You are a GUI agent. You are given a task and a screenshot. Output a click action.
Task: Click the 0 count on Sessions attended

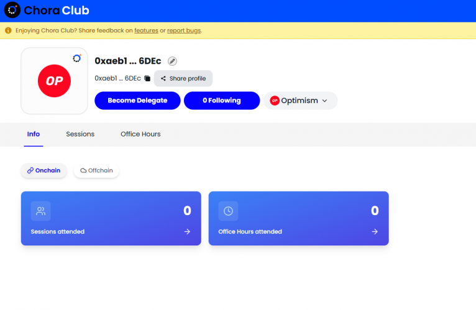[x=187, y=211]
